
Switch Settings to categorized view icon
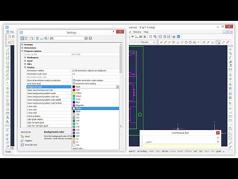tap(22, 38)
